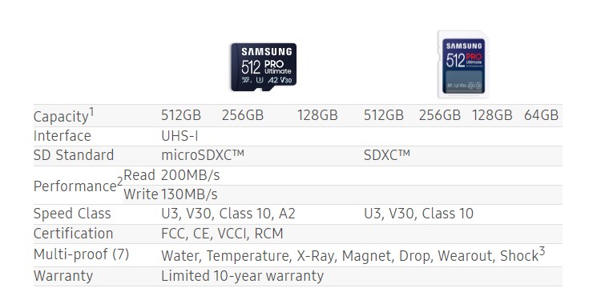Click FCC, CE, VCCI, RCM certification text
597x308 pixels.
tap(222, 234)
